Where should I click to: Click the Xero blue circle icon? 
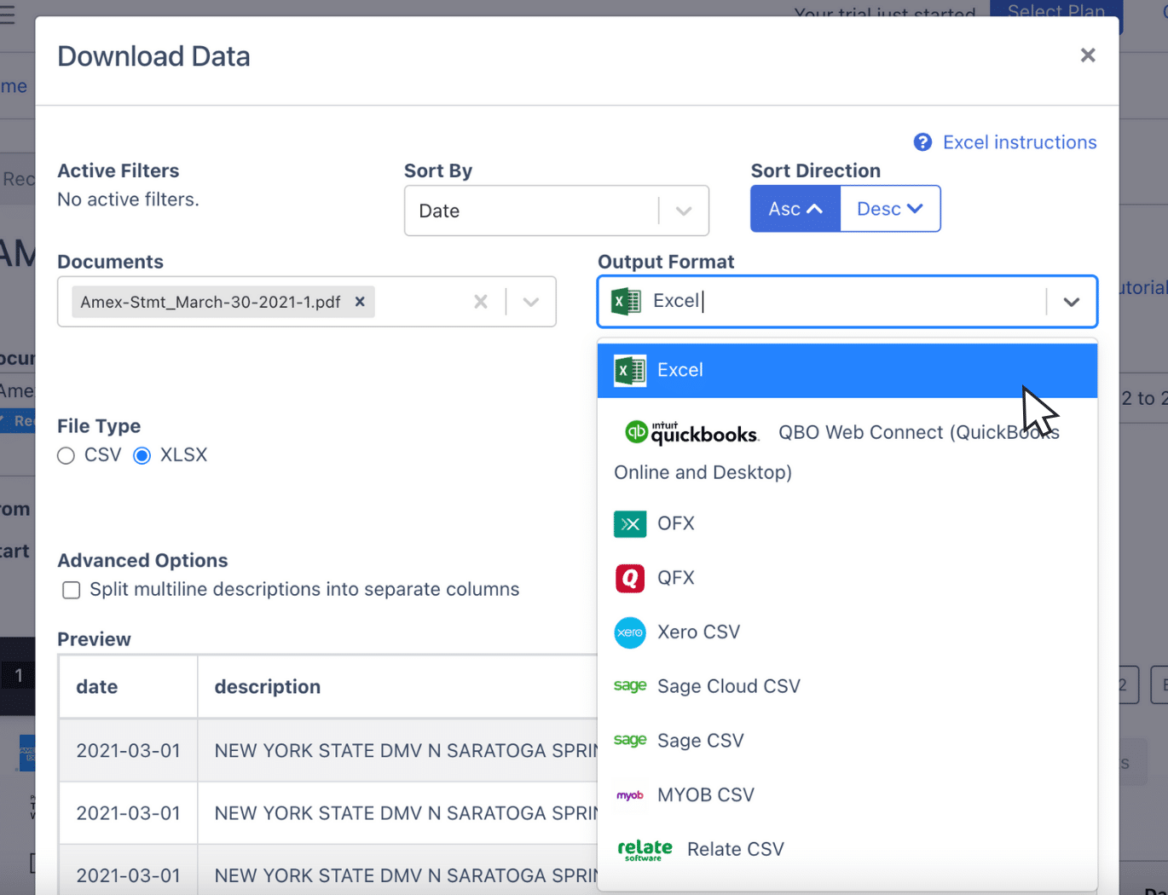[630, 632]
